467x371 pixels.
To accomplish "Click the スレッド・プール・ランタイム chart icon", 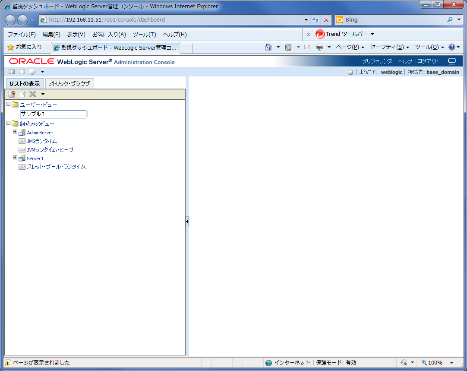I will 22,167.
